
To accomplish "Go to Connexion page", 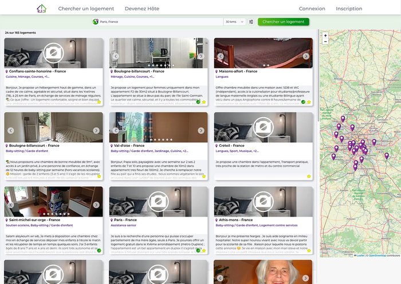I will click(312, 9).
